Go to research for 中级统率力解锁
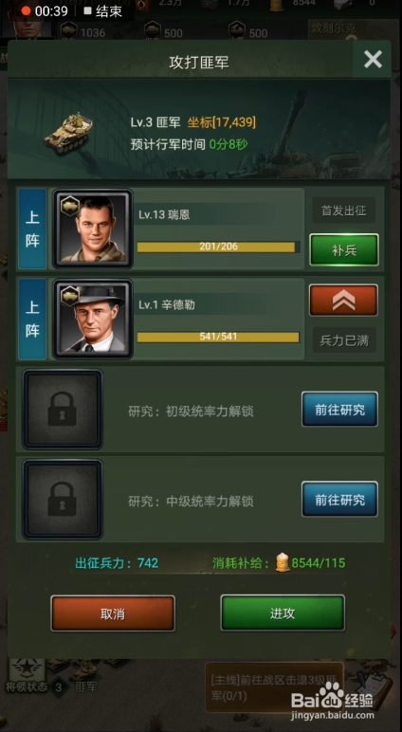The image size is (402, 732). coord(339,500)
